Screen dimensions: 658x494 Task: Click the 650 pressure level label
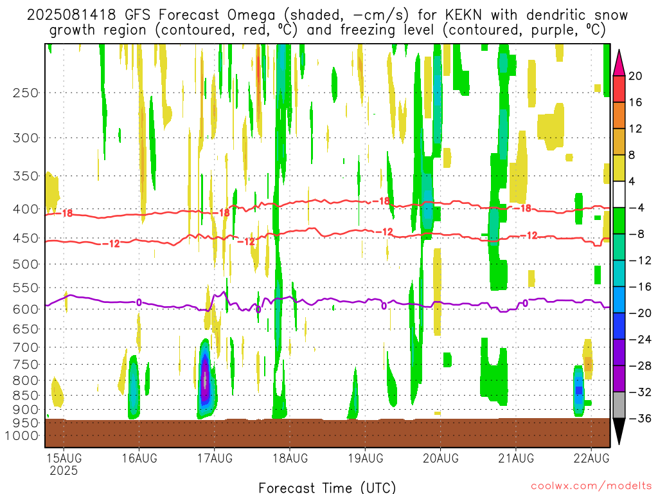26,329
